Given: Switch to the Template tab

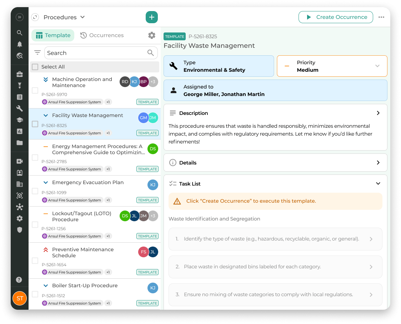Looking at the screenshot, I should 53,35.
